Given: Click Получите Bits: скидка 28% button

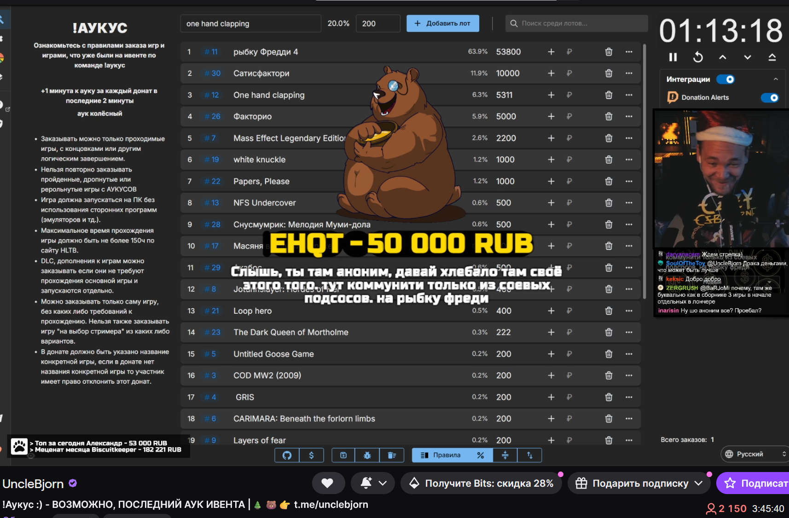Looking at the screenshot, I should point(481,483).
